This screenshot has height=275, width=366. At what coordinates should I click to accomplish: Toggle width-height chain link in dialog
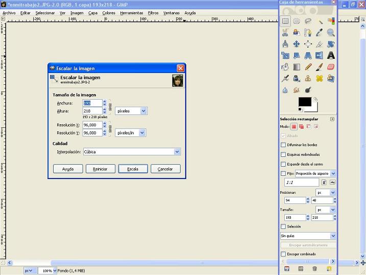coord(110,107)
